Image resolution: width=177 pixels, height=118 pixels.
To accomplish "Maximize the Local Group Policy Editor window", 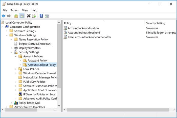I will (160, 4).
